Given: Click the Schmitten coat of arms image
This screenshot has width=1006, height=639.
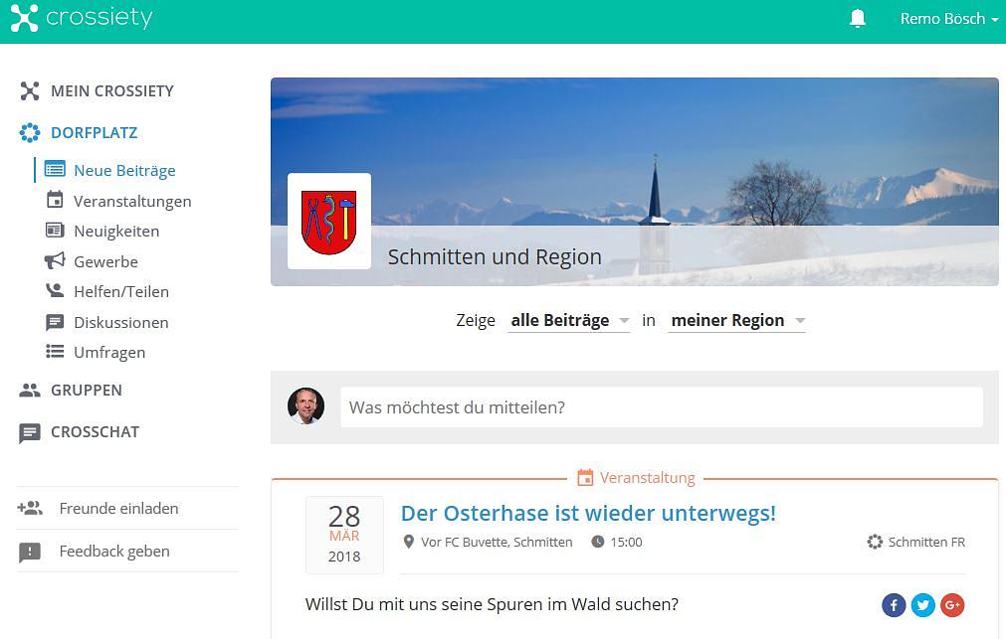Looking at the screenshot, I should (x=328, y=221).
